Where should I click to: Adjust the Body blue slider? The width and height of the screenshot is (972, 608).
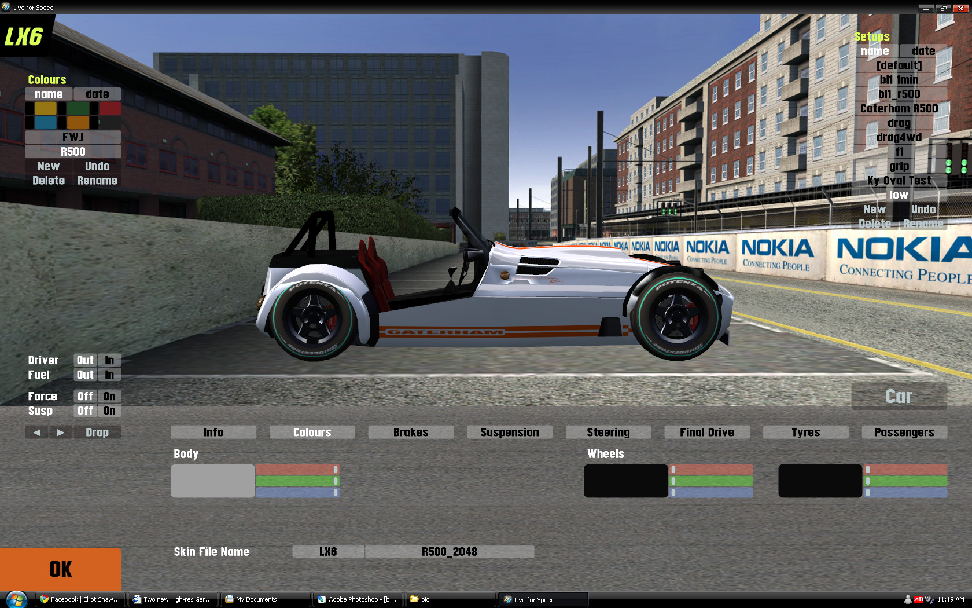tap(297, 492)
